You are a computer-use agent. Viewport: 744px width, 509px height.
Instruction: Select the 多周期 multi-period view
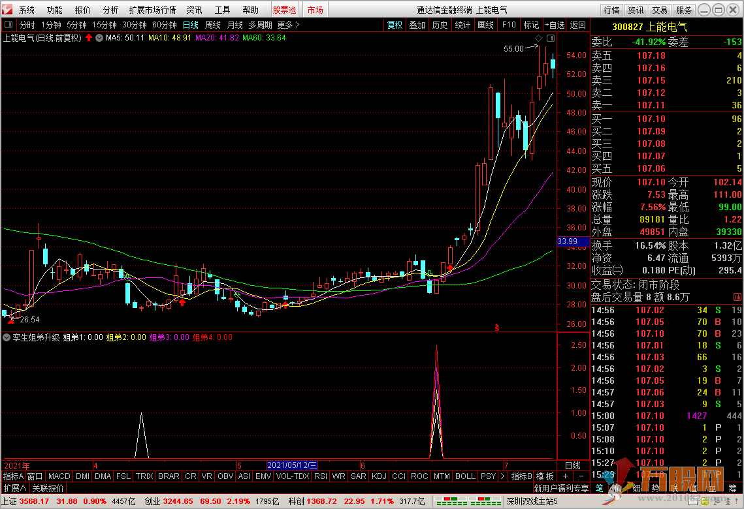[x=260, y=25]
